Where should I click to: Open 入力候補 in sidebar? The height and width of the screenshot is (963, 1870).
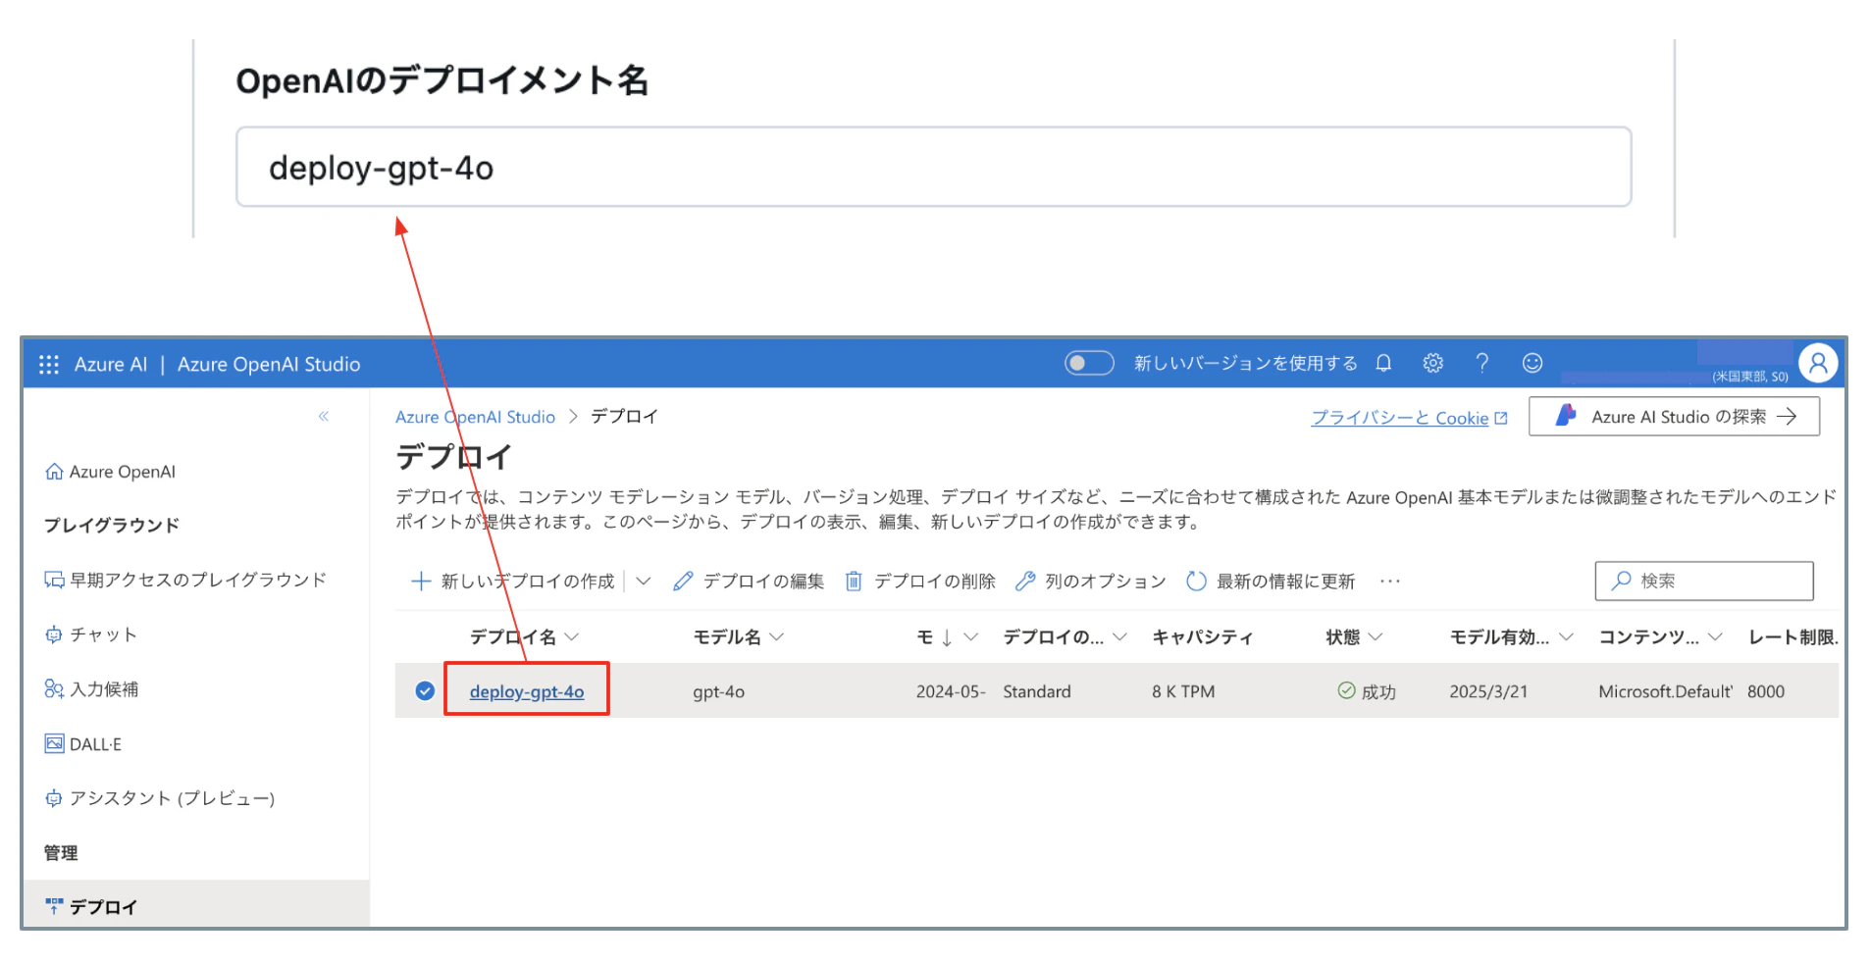[91, 689]
